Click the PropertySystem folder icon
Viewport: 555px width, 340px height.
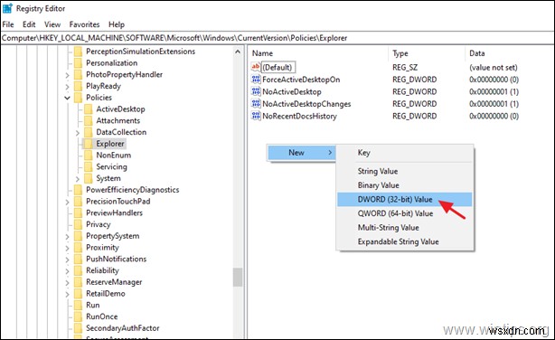(79, 236)
